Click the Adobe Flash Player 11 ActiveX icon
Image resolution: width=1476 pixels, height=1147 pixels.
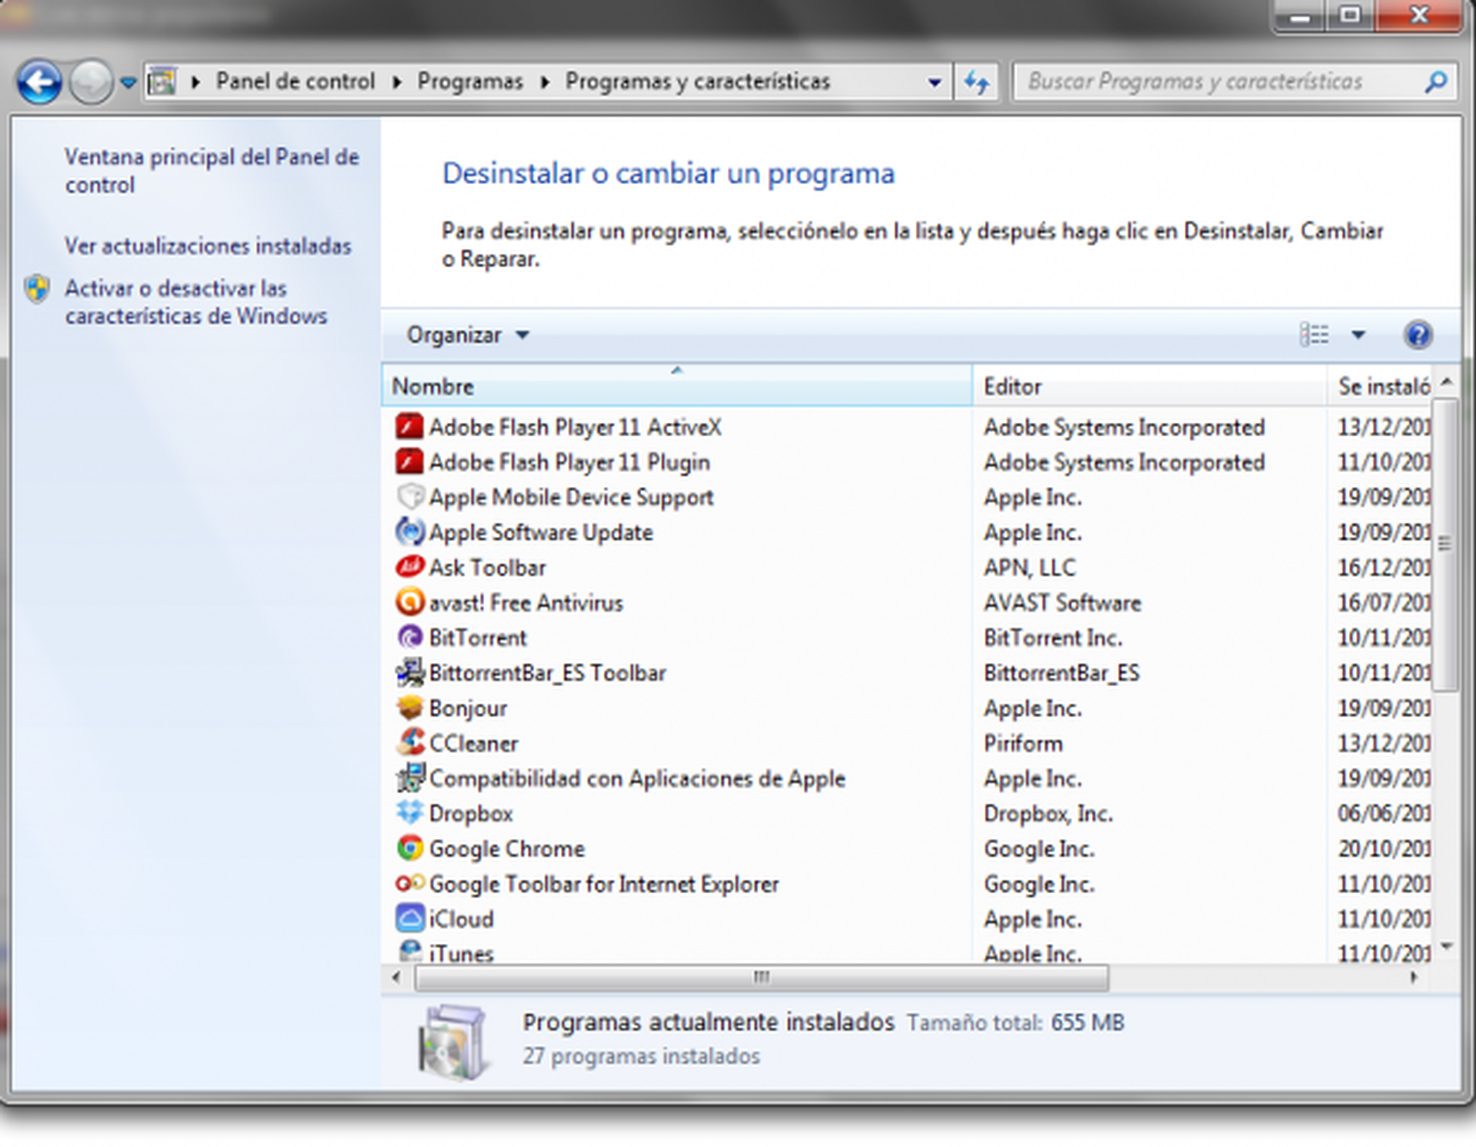[409, 427]
